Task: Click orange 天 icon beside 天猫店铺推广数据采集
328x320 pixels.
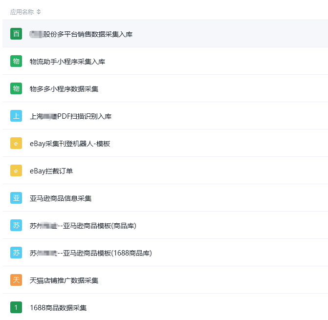Action: (16, 280)
